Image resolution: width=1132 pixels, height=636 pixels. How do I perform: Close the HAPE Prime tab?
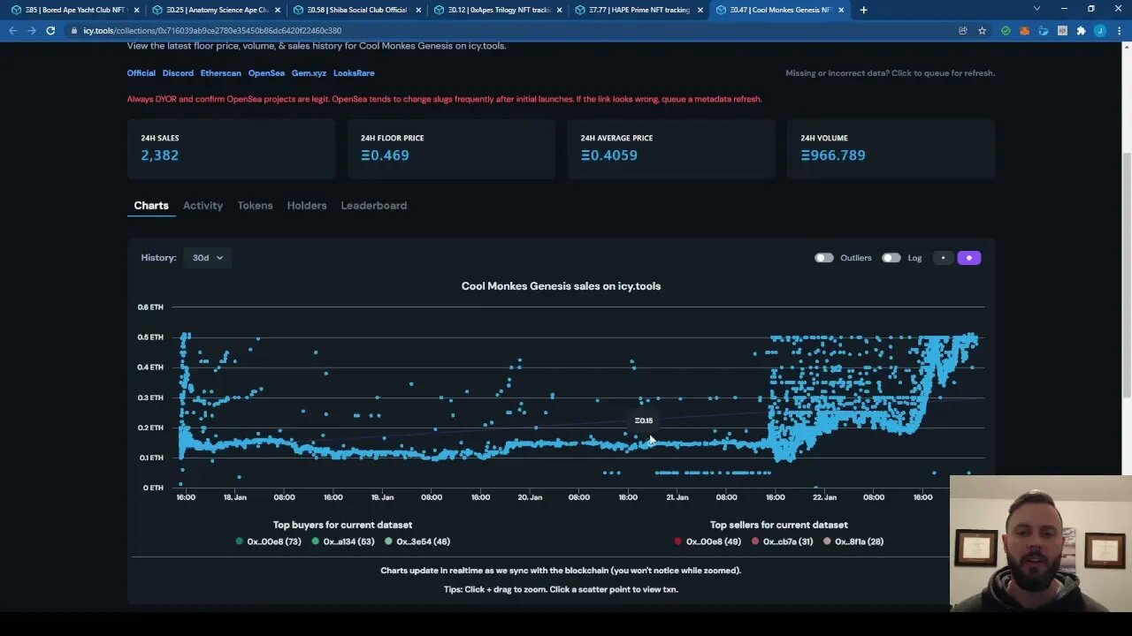700,10
